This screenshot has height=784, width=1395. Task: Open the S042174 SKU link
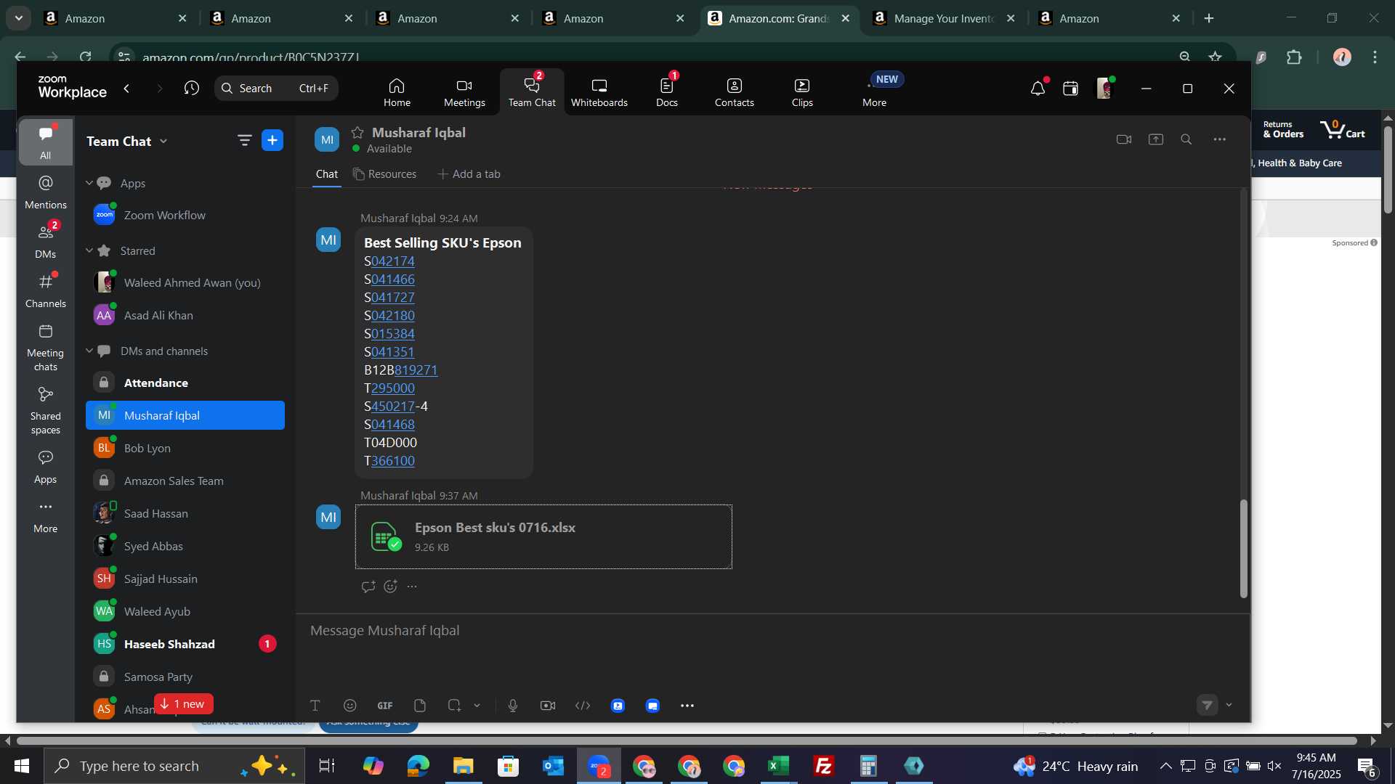pos(392,261)
